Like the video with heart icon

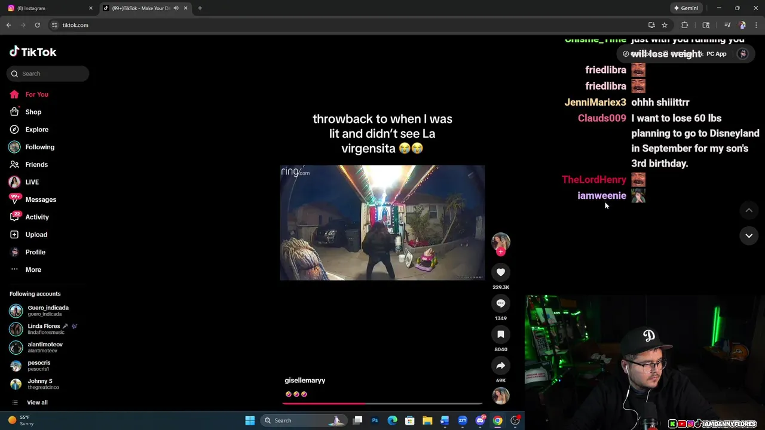(x=501, y=272)
